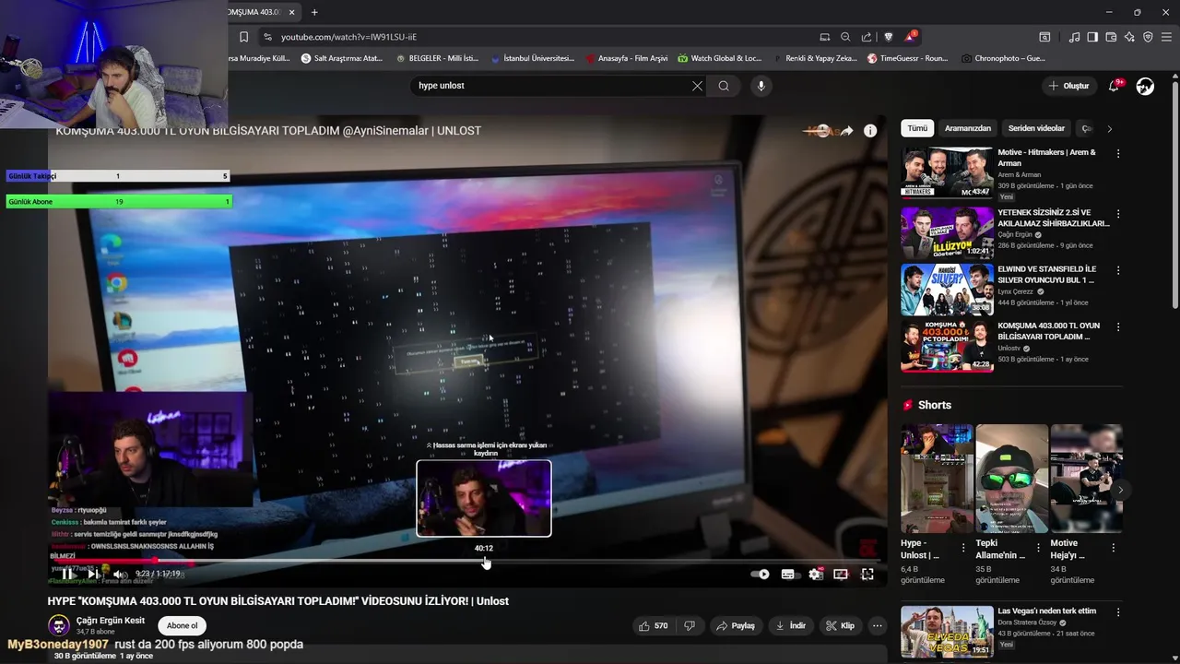
Task: Mute the video volume
Action: click(x=120, y=574)
